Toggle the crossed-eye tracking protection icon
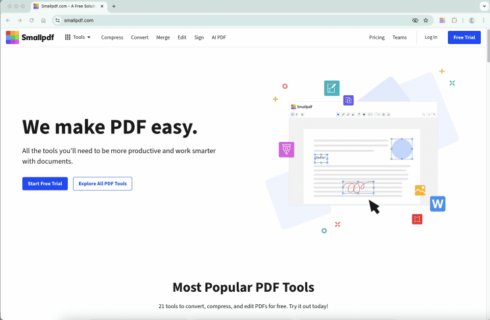The height and width of the screenshot is (320, 490). point(415,20)
